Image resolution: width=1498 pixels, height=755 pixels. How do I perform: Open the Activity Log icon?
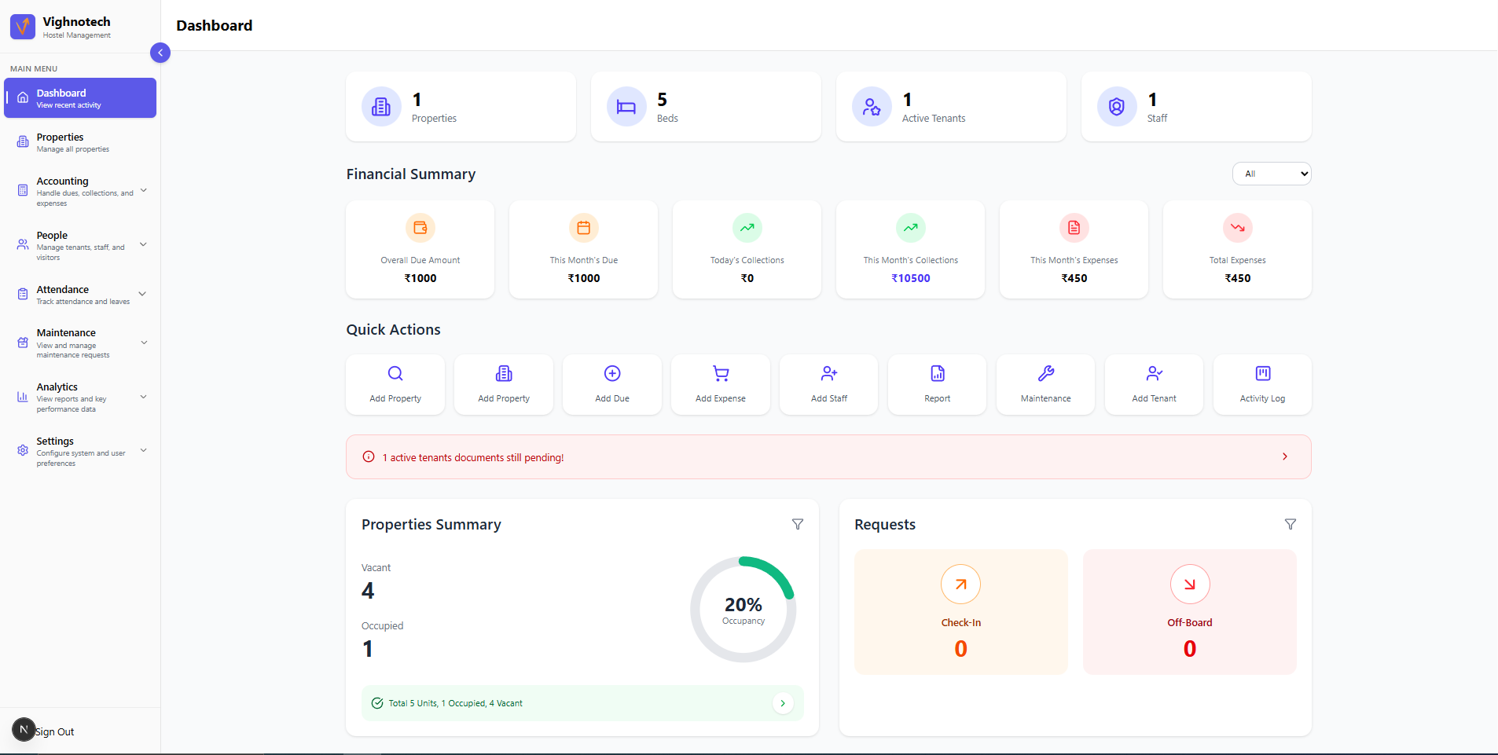(x=1262, y=373)
